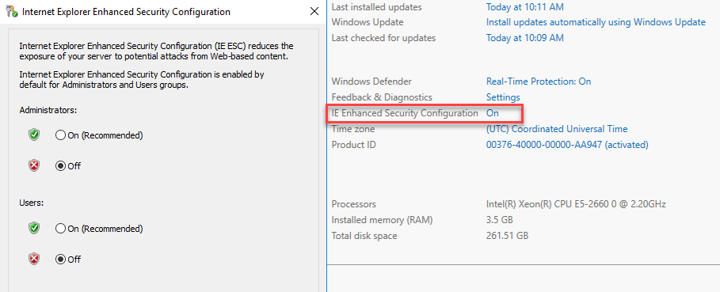
Task: Click the red shield beside Users Off
Action: 34,259
